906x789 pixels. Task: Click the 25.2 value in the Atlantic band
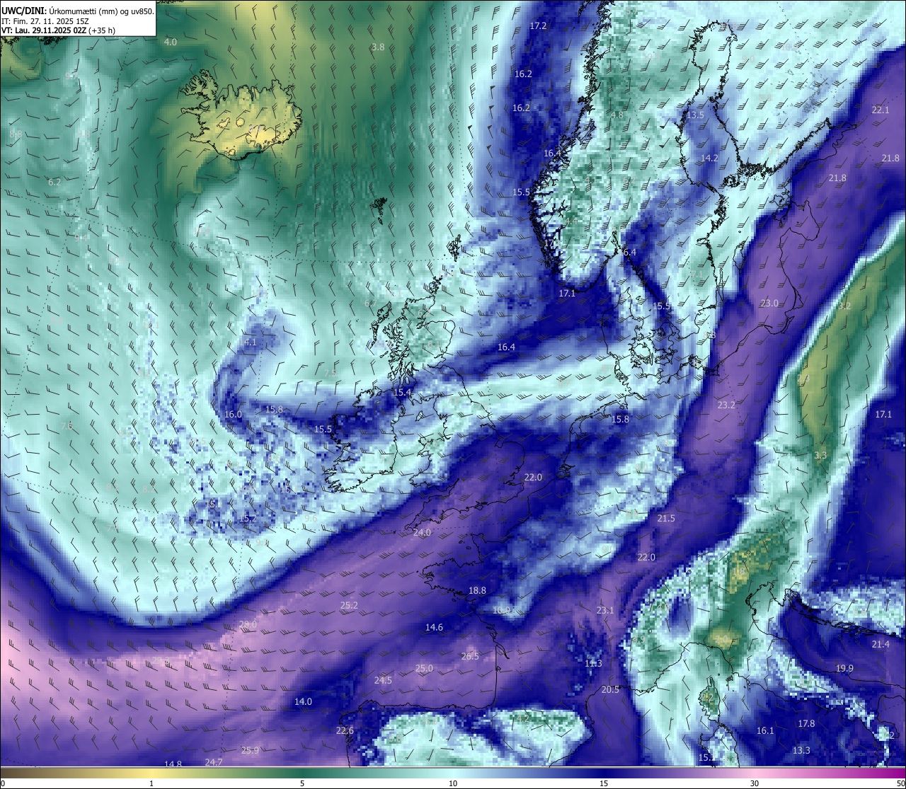(x=349, y=606)
